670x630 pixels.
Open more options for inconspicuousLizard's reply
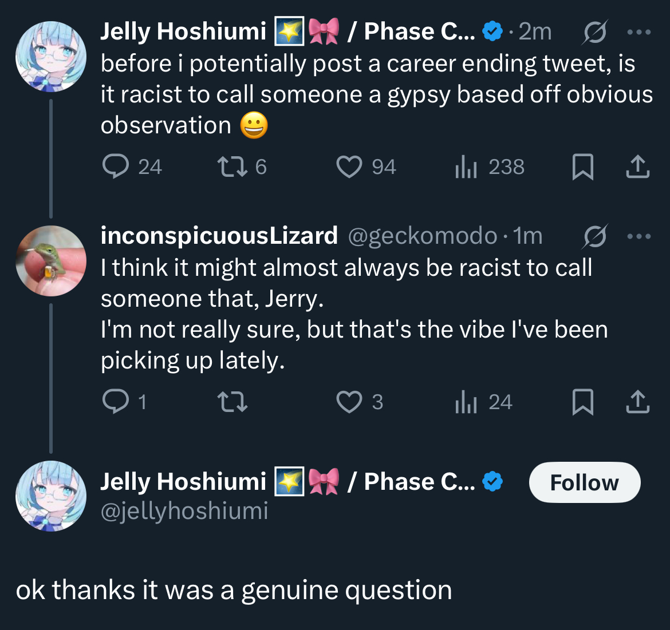tap(639, 236)
